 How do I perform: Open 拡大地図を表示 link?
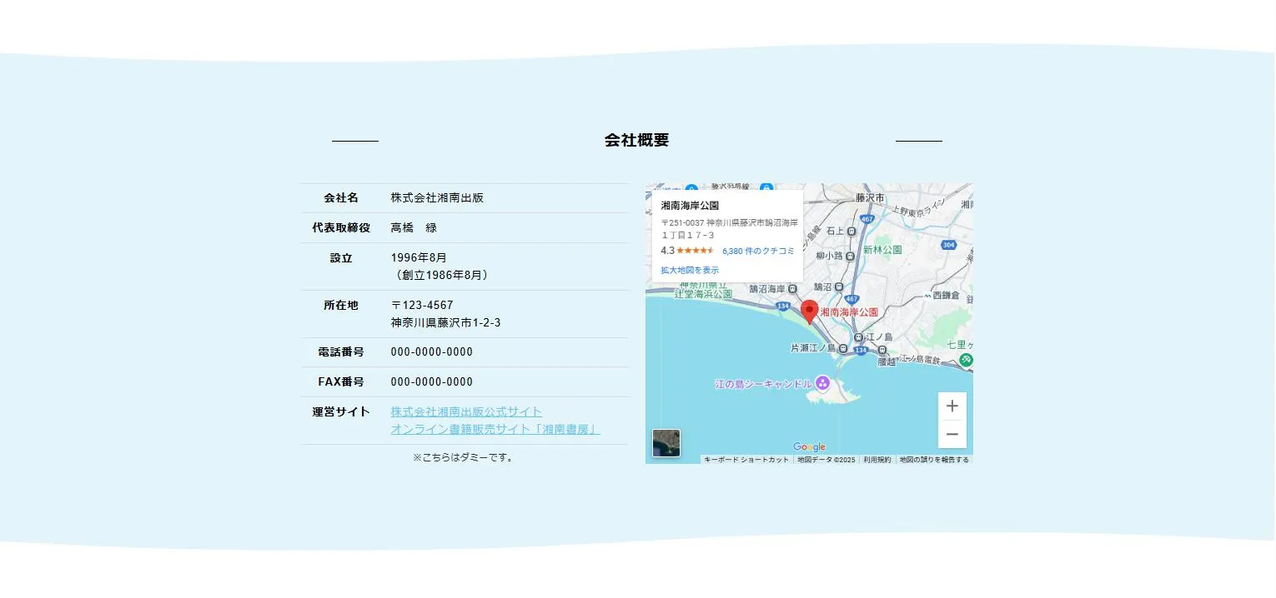pyautogui.click(x=690, y=271)
